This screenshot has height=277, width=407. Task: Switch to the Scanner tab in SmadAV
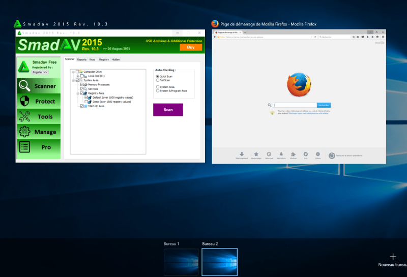coord(70,59)
